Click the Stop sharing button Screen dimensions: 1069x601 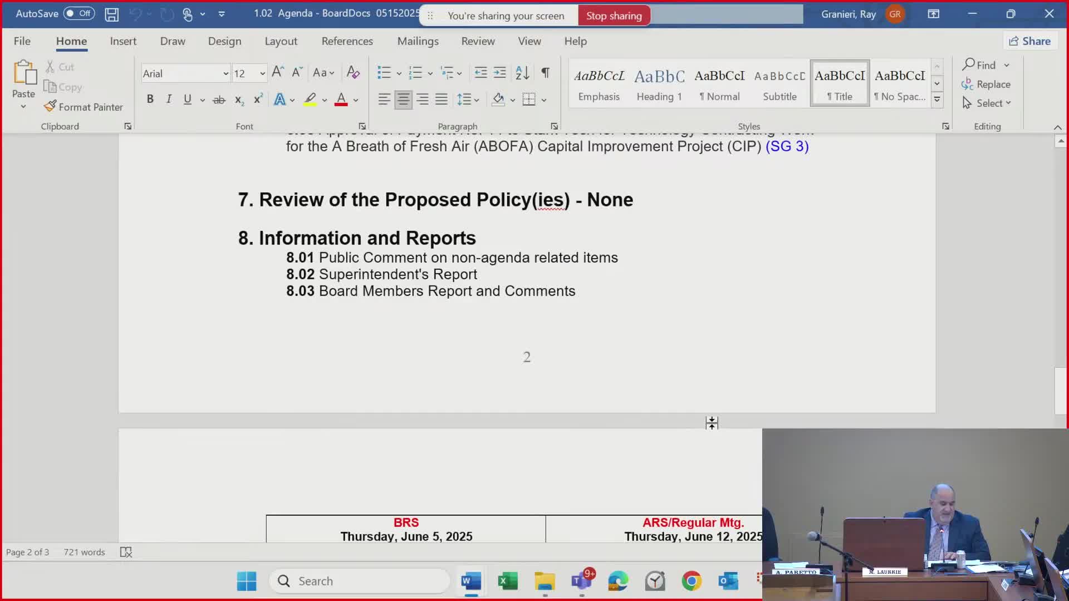(614, 16)
